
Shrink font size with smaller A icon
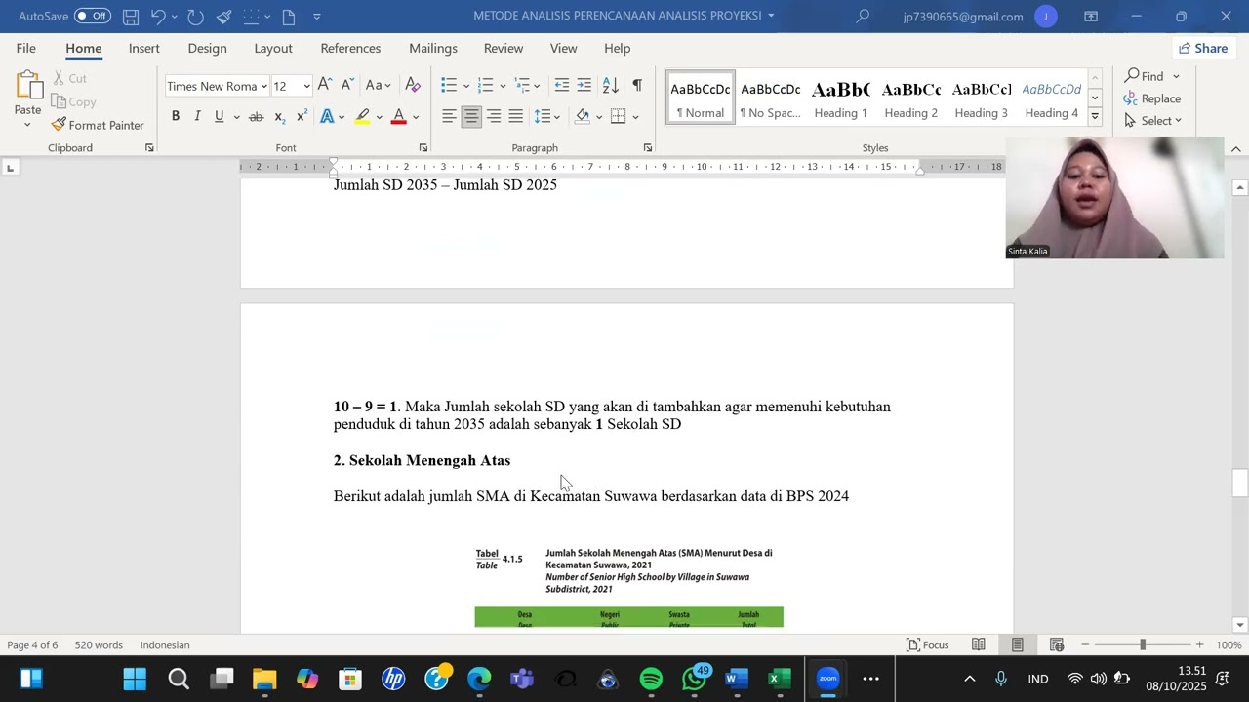pos(347,86)
